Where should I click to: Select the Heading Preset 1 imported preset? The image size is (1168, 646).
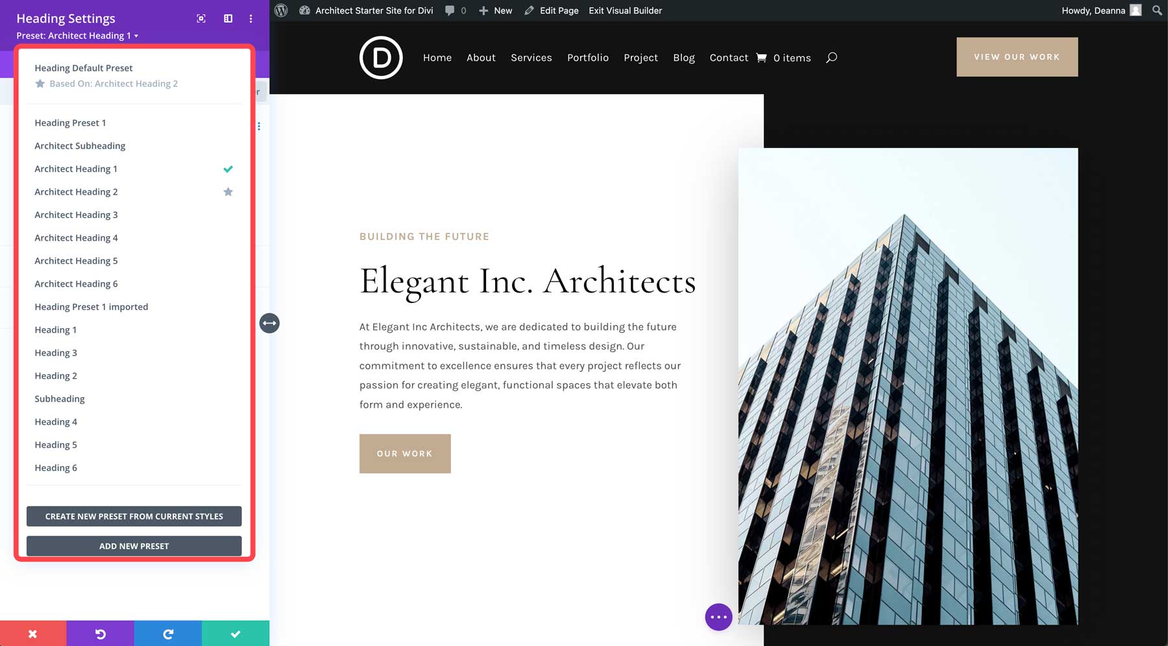pos(91,306)
